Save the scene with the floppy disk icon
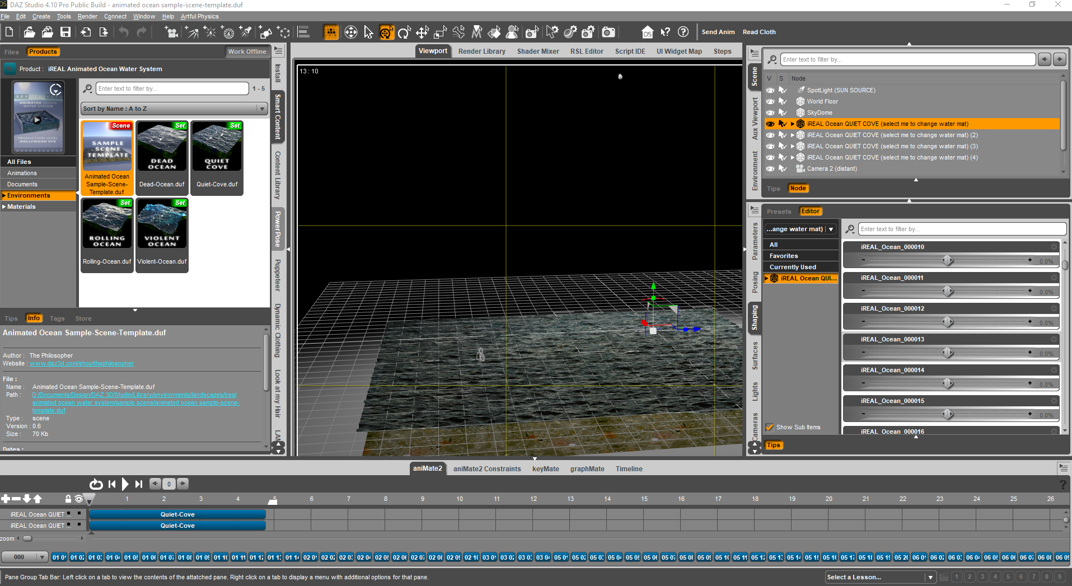 (x=65, y=32)
